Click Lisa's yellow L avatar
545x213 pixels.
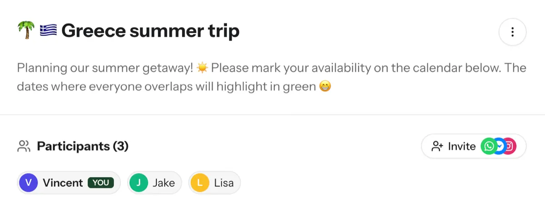pyautogui.click(x=199, y=183)
